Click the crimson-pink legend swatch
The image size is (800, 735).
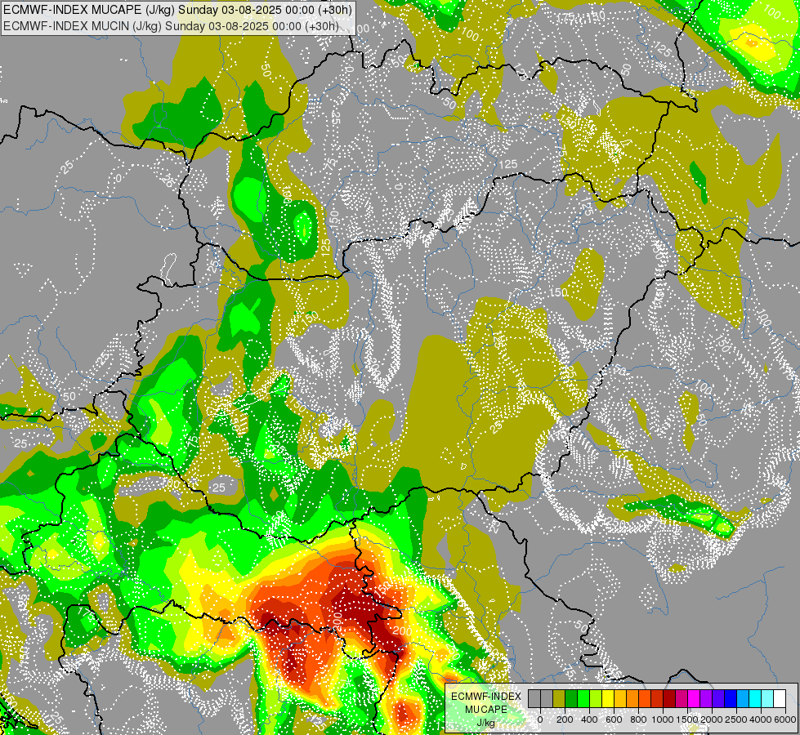click(682, 699)
